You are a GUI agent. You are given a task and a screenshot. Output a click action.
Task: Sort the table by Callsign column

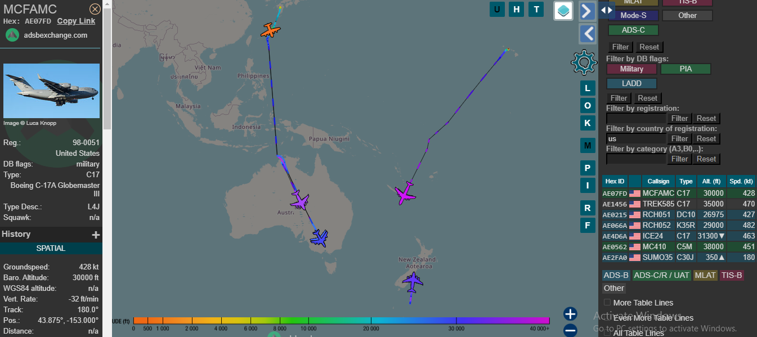tap(658, 181)
